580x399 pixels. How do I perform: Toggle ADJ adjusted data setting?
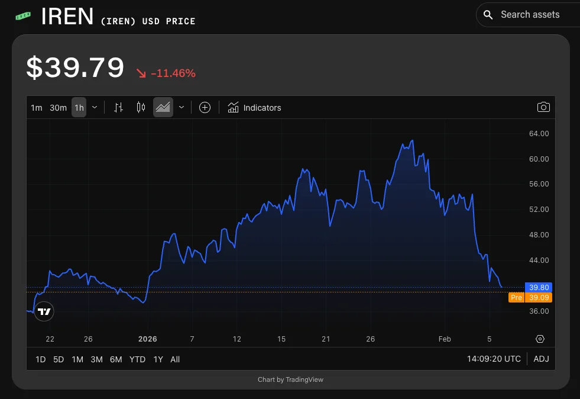[x=541, y=359]
